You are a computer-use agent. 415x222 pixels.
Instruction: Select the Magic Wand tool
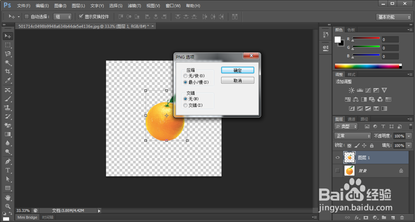click(x=7, y=63)
